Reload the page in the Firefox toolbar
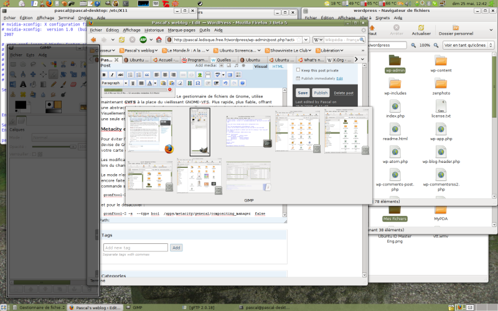This screenshot has width=498, height=311. [121, 40]
